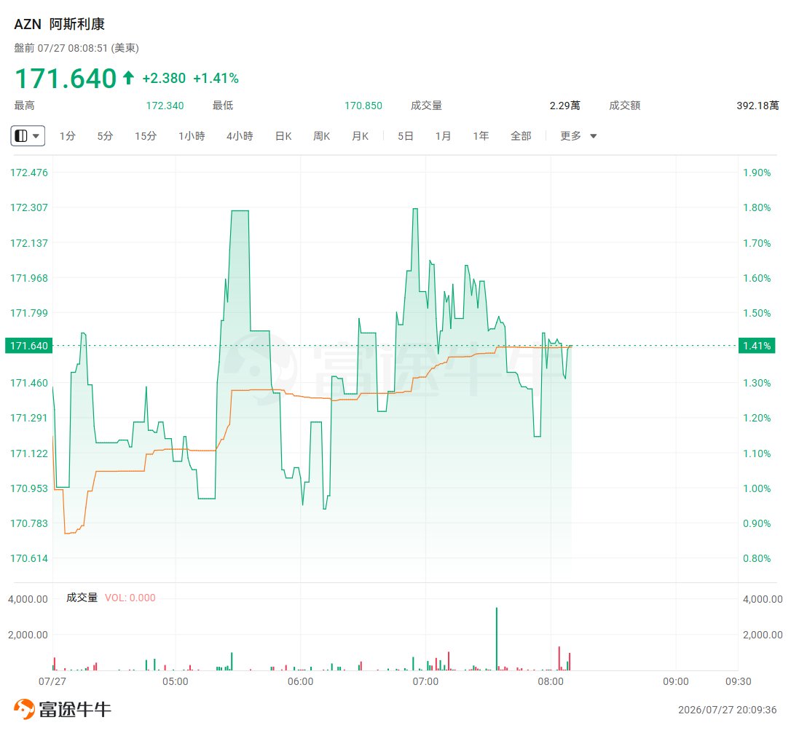The image size is (791, 733).
Task: Click the +2.380 price change value
Action: click(x=164, y=78)
